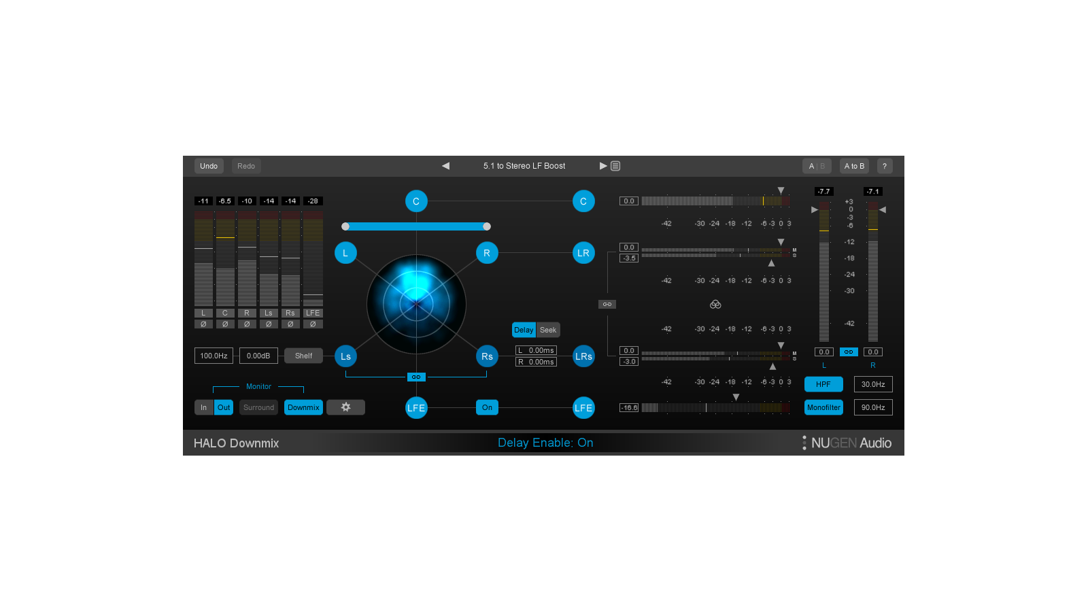Solo the L input channel label
The width and height of the screenshot is (1088, 612).
(x=203, y=313)
